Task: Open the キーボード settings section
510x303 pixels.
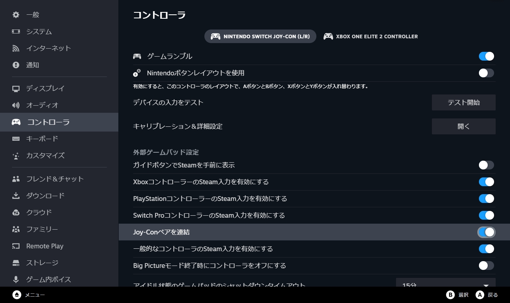Action: click(59, 139)
